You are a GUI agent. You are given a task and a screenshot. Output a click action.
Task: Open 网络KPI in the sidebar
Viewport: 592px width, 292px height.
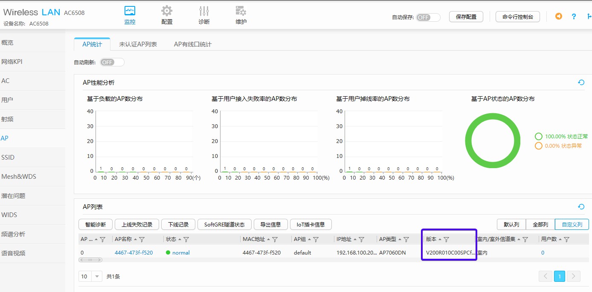click(x=32, y=62)
